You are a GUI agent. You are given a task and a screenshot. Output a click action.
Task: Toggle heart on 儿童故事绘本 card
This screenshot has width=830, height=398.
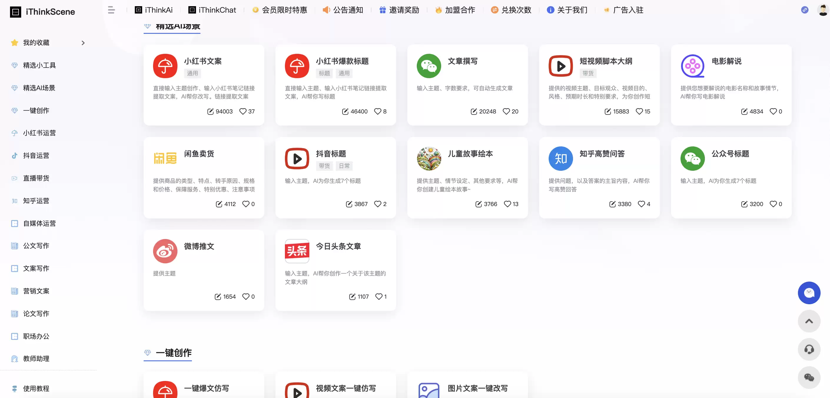[507, 204]
